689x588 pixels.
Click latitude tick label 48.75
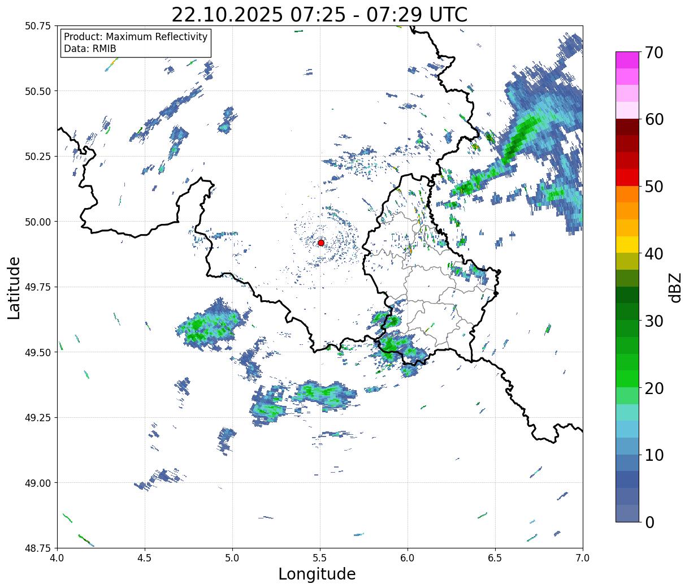click(x=38, y=548)
